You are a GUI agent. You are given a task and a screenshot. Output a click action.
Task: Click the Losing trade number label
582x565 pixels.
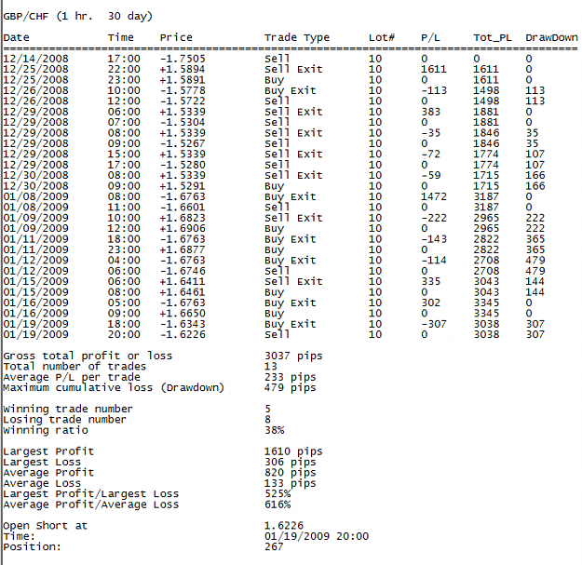coord(65,420)
